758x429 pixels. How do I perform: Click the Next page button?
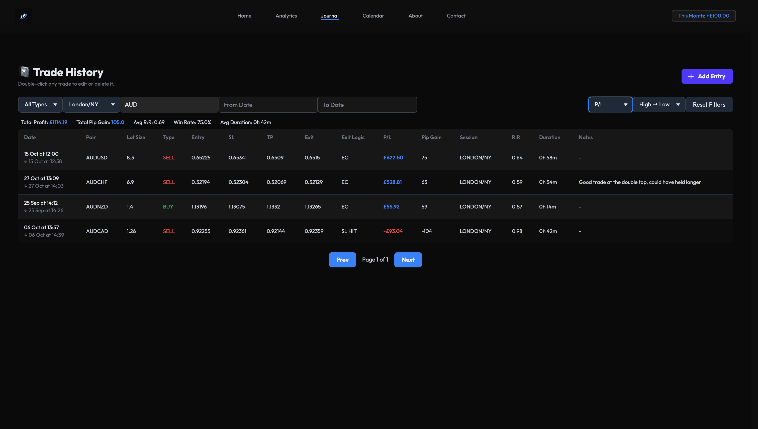[x=408, y=260]
